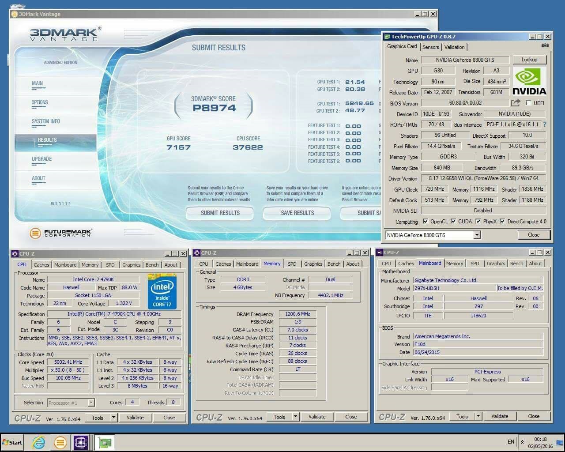
Task: Open the GPU-Z taskbar icon
Action: pyautogui.click(x=105, y=442)
